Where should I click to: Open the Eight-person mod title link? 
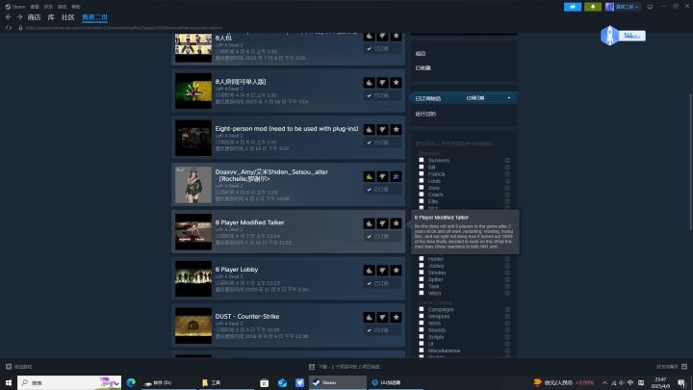coord(287,129)
